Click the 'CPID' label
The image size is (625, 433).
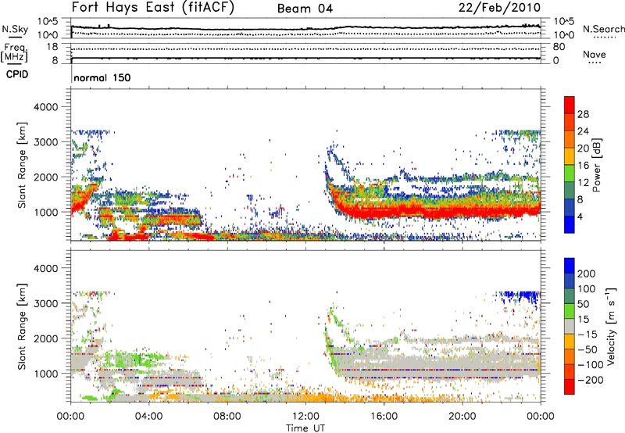pos(17,74)
